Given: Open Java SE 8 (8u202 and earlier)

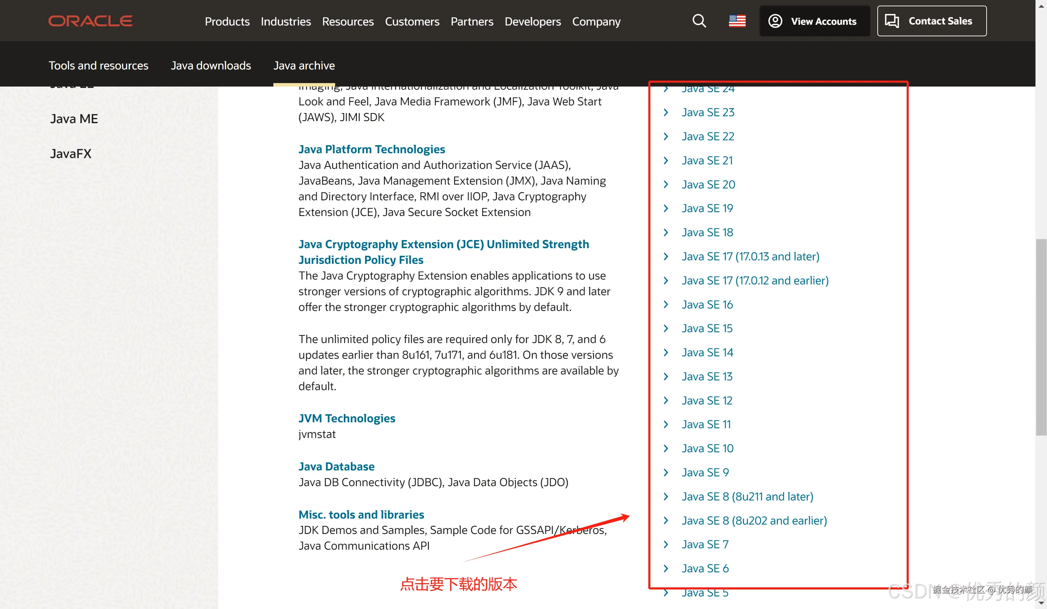Looking at the screenshot, I should point(754,520).
